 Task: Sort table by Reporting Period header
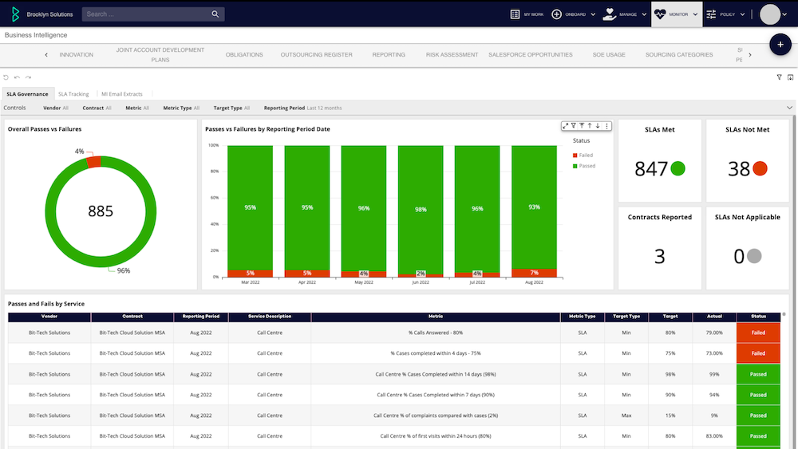point(201,317)
